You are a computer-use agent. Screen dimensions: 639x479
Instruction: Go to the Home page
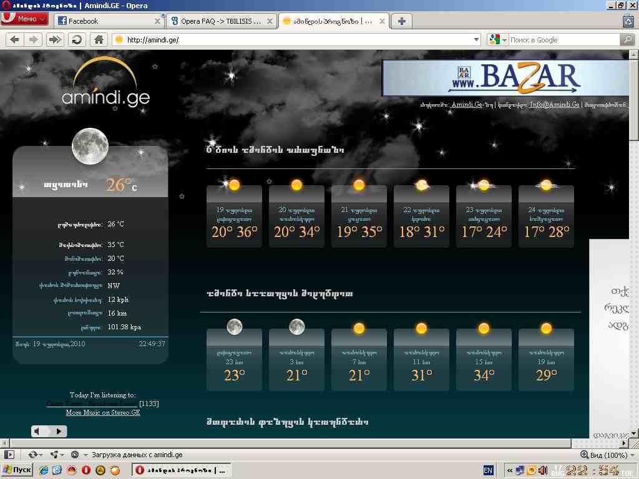pyautogui.click(x=98, y=40)
